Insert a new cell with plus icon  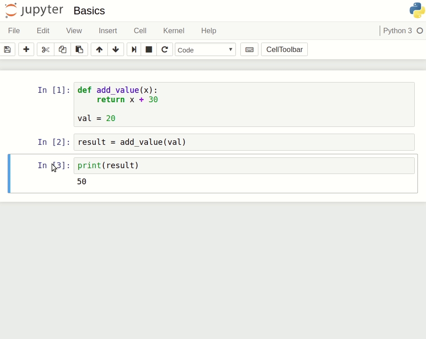[x=26, y=49]
